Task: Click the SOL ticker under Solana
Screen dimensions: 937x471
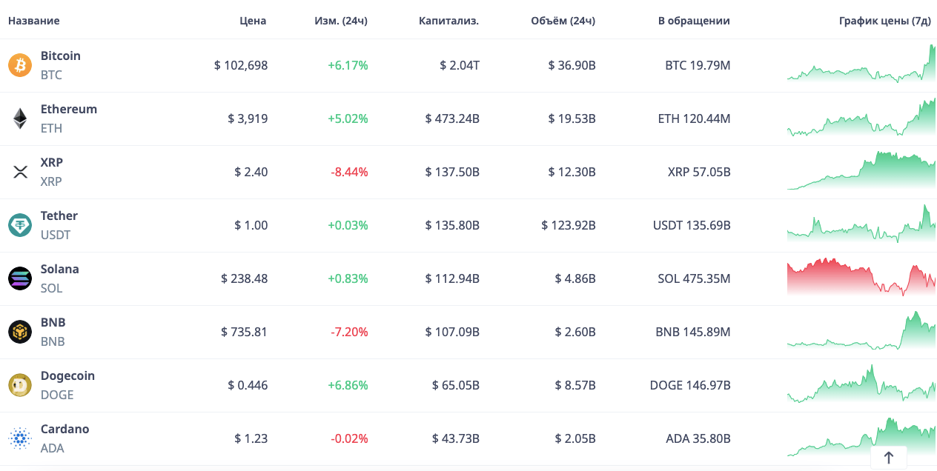Action: pos(51,288)
